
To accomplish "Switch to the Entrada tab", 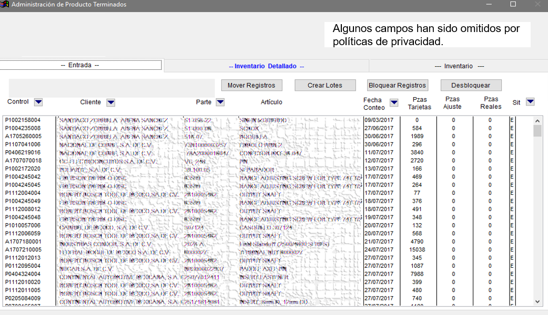I will (80, 66).
